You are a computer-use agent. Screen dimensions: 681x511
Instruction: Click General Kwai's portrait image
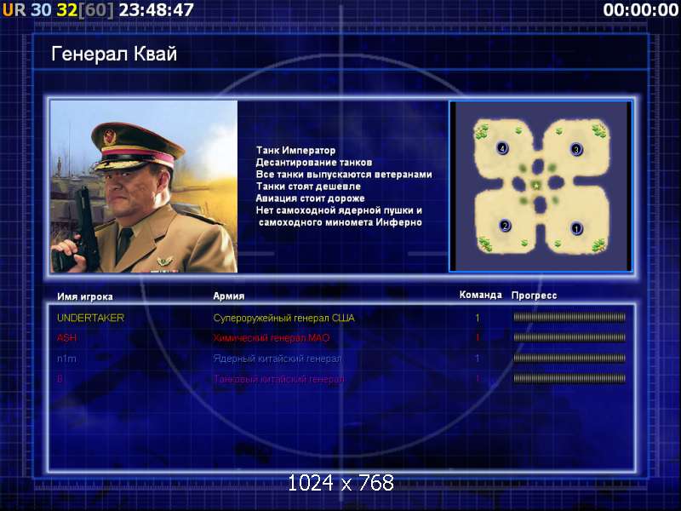[144, 187]
